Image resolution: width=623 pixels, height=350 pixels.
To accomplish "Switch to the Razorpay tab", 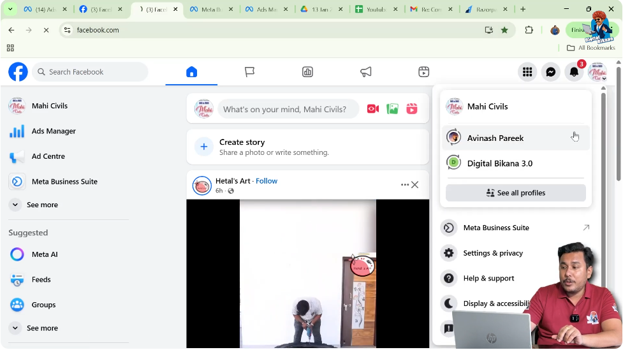I will coord(485,9).
